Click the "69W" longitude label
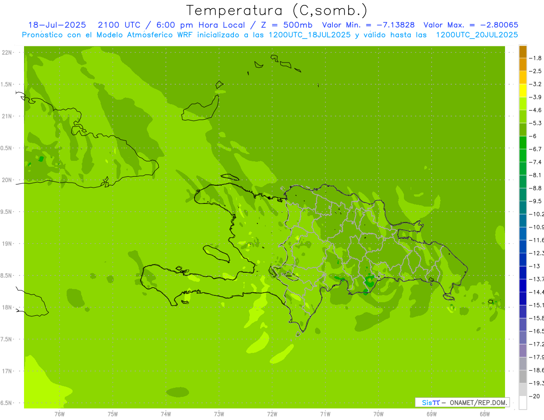Screen dimensions: 544x420 [431, 414]
